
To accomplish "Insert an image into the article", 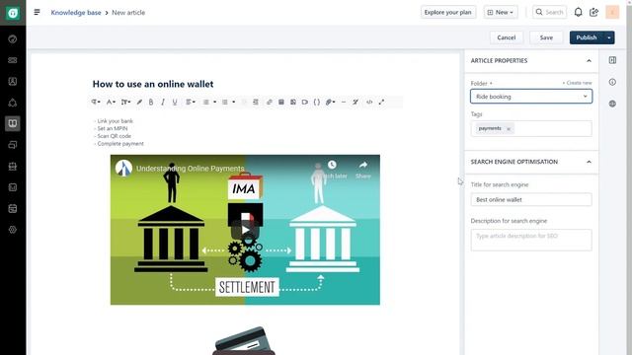I will 293,103.
